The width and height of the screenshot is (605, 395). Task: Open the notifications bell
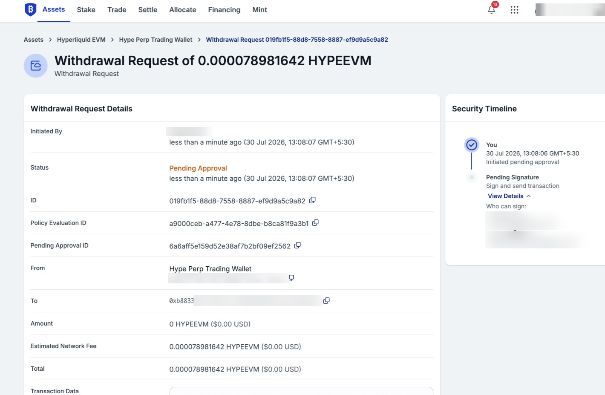point(491,10)
